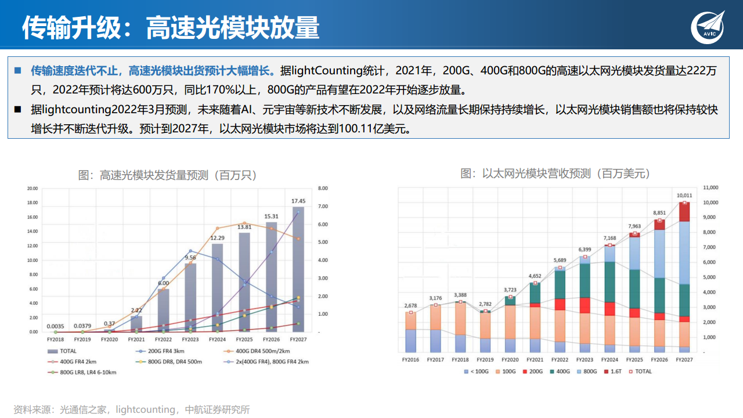743x418 pixels.
Task: Click the AVIC logo emblem
Action: click(707, 27)
